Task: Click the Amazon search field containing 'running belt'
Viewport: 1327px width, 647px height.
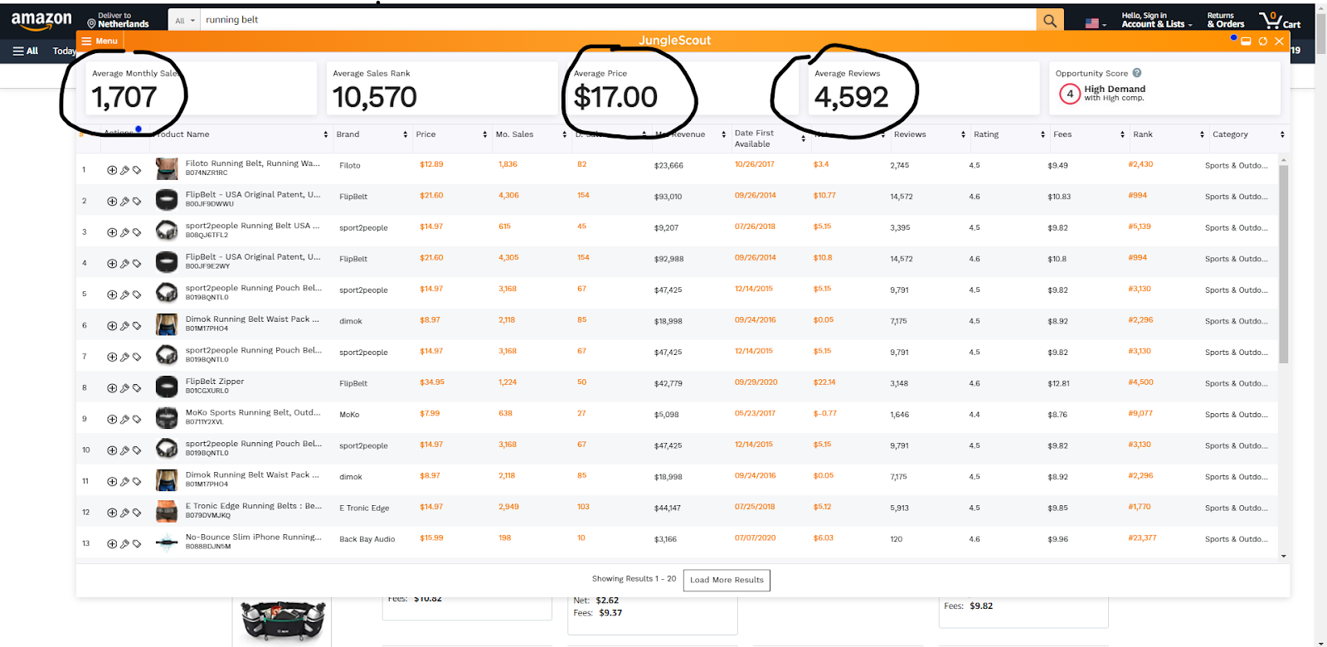Action: coord(618,20)
